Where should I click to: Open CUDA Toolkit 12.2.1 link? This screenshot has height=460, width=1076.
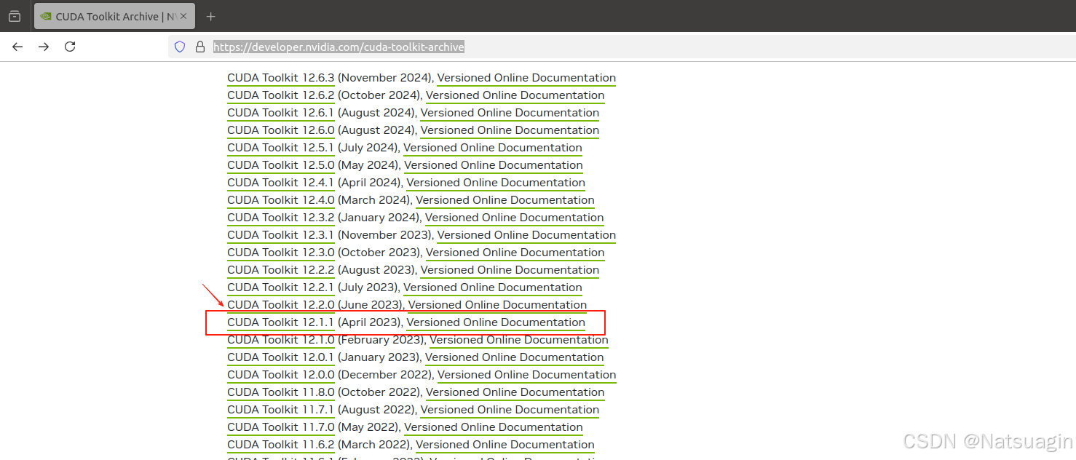pos(281,287)
